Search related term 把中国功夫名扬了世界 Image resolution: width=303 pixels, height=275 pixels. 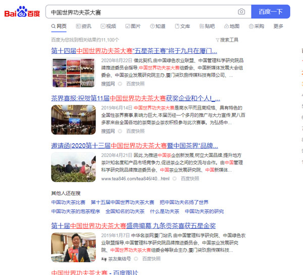pos(184,203)
